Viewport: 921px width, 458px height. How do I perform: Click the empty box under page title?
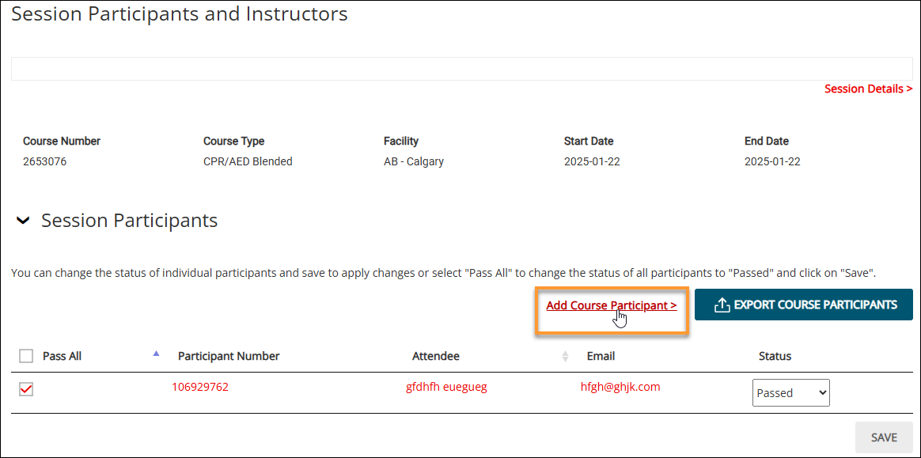pyautogui.click(x=461, y=69)
